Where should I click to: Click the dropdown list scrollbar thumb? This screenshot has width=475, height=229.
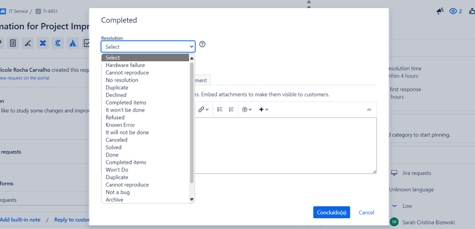[x=191, y=123]
